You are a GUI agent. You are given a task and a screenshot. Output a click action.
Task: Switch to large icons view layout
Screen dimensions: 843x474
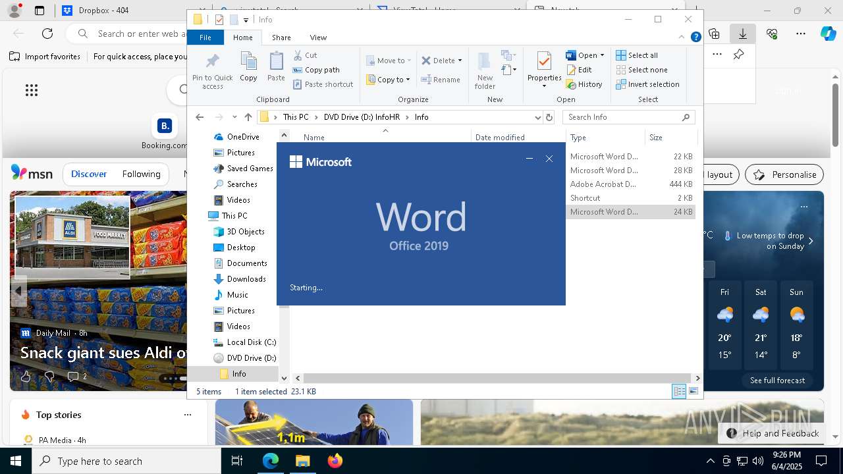point(693,391)
